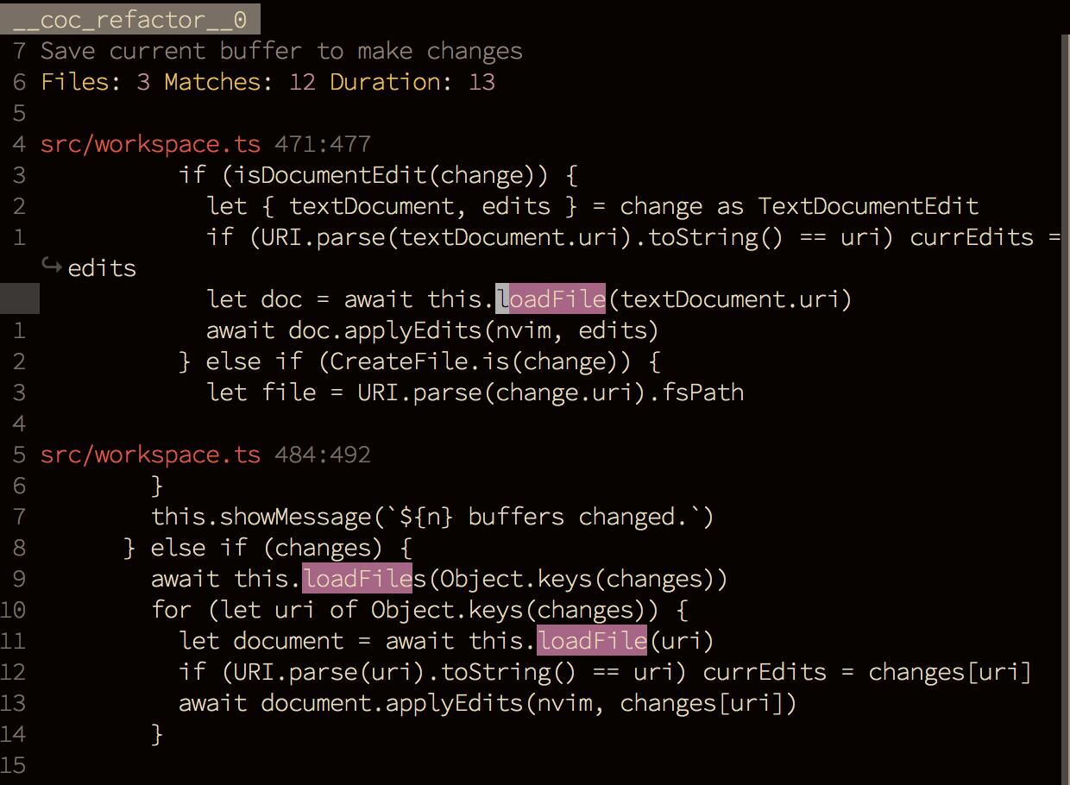1070x785 pixels.
Task: Click the let file = URI.parse(change.uri).fsPath line
Action: coord(475,392)
